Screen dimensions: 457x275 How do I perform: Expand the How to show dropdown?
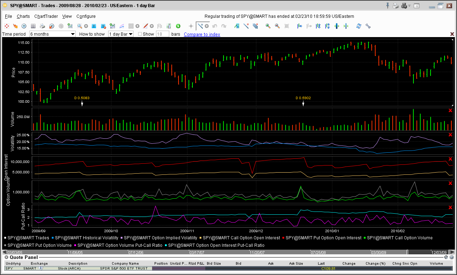[x=131, y=34]
